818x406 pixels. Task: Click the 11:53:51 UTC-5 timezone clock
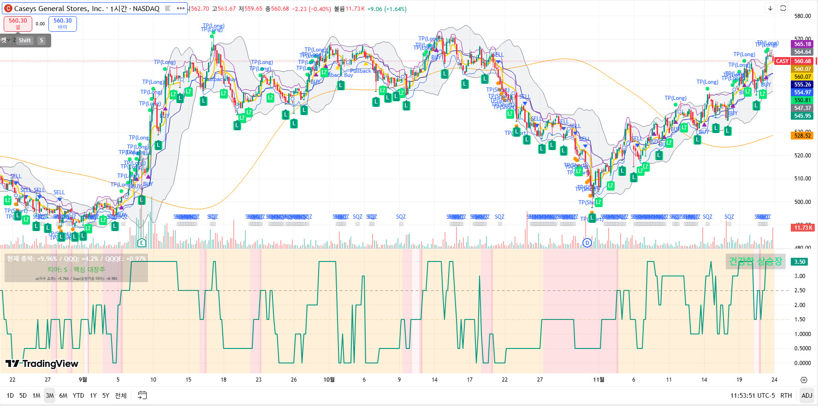[x=753, y=395]
